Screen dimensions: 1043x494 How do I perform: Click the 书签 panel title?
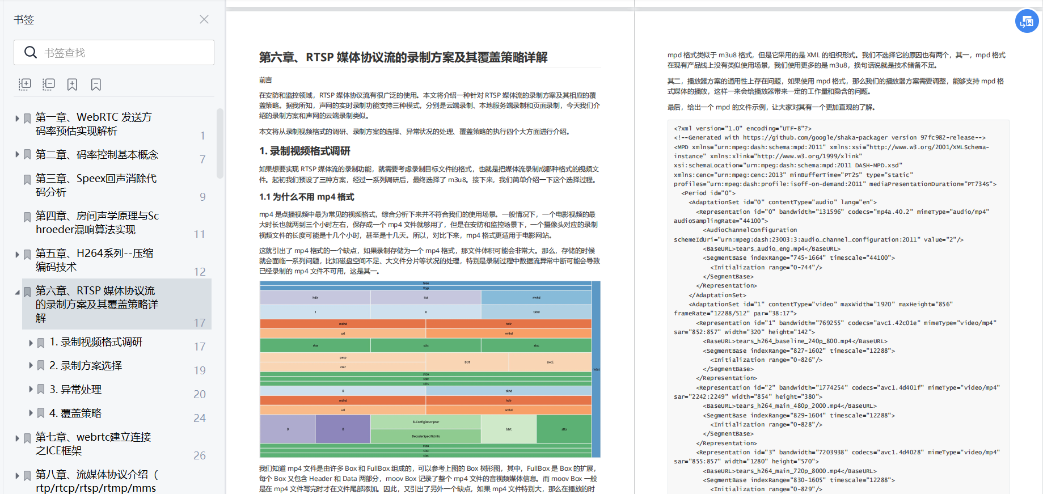coord(24,19)
